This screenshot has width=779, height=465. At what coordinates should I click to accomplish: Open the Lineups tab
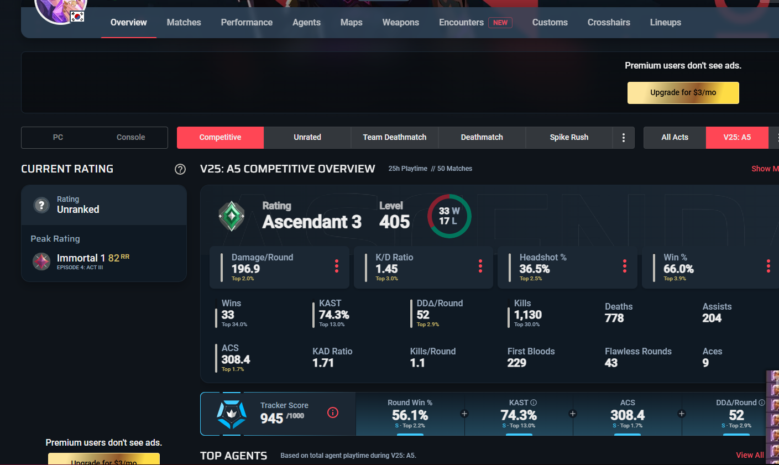pos(666,23)
